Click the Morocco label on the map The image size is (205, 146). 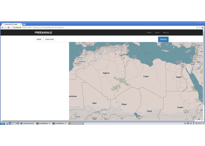pos(82,61)
